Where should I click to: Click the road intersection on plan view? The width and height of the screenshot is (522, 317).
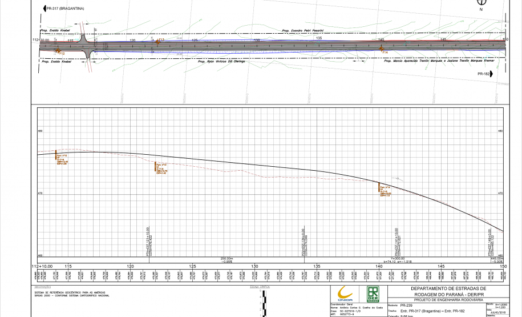[86, 47]
